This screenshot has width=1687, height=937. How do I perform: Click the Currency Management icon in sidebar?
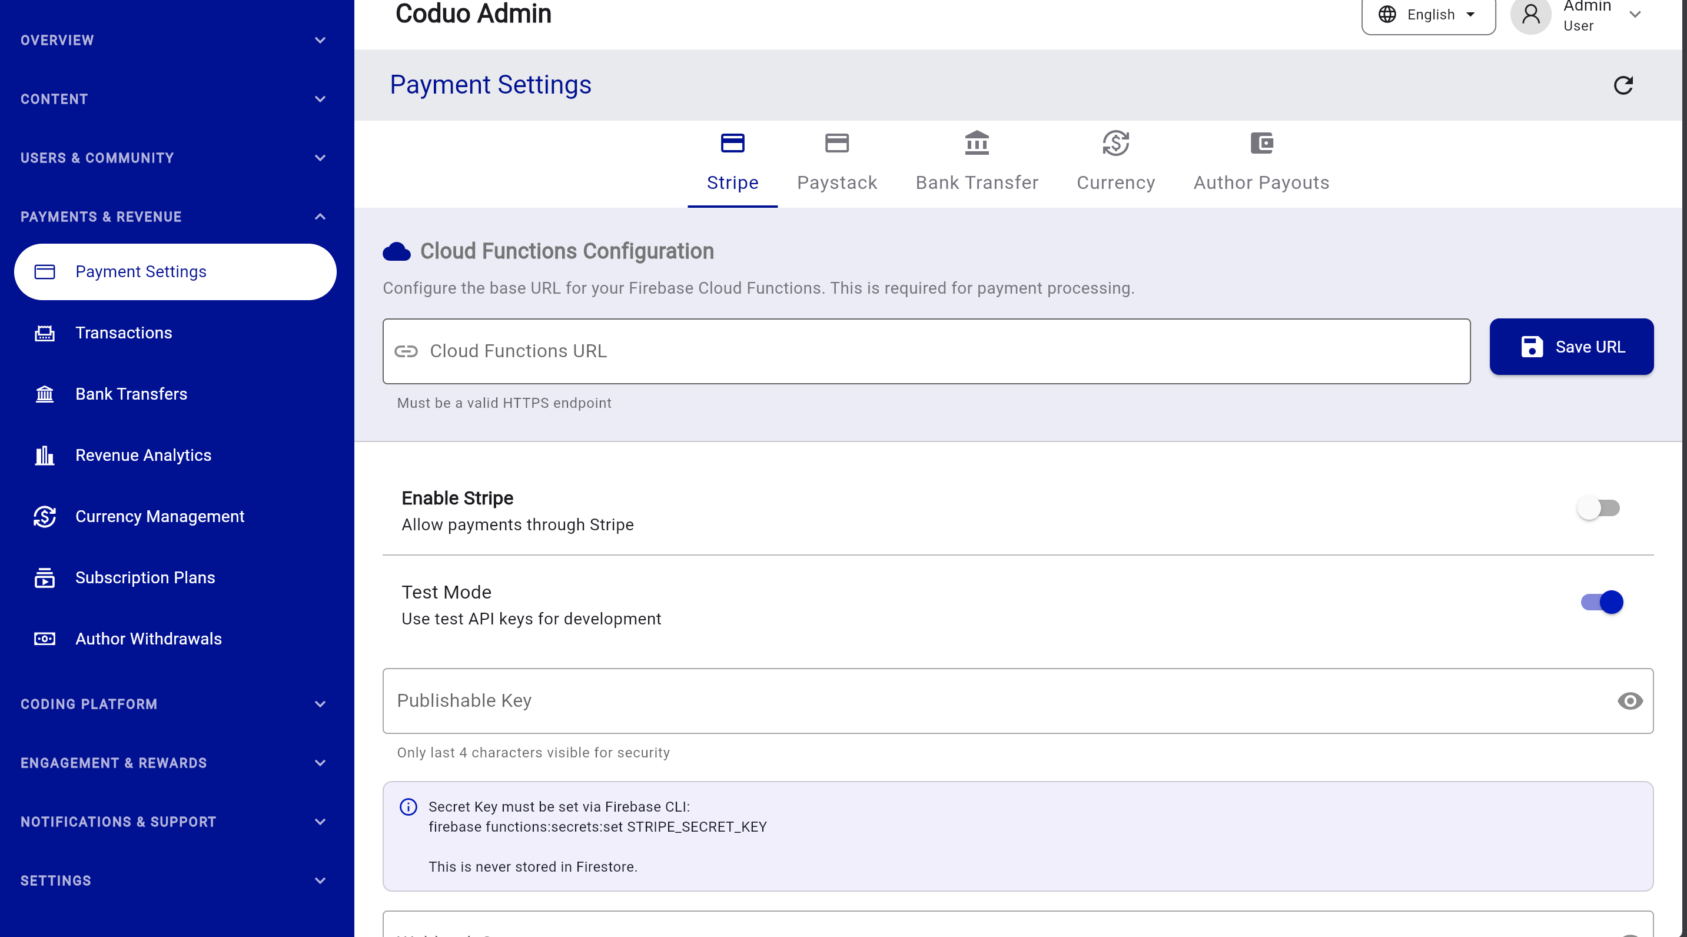(x=45, y=517)
